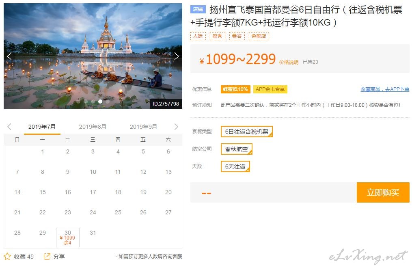412x270 pixels.
Task: Click the share icon
Action: pos(47,256)
